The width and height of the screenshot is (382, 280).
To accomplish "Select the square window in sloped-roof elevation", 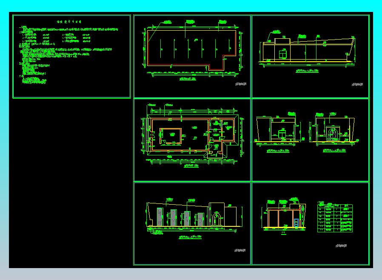I will pyautogui.click(x=282, y=54).
